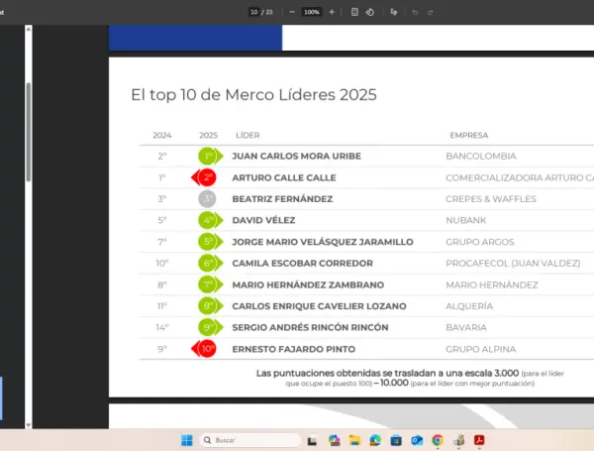Viewport: 594px width, 451px height.
Task: Open the Copilot app in the taskbar
Action: (335, 440)
